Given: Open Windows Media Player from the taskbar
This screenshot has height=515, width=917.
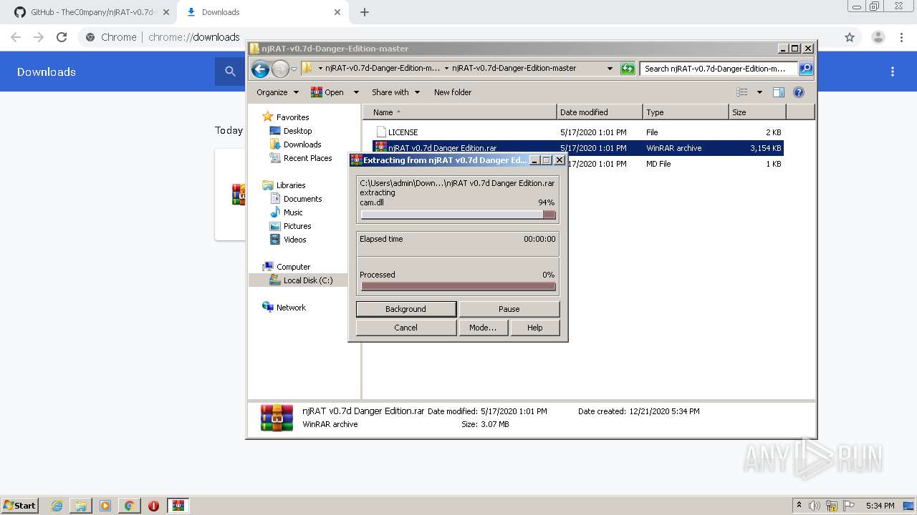Looking at the screenshot, I should coord(105,506).
